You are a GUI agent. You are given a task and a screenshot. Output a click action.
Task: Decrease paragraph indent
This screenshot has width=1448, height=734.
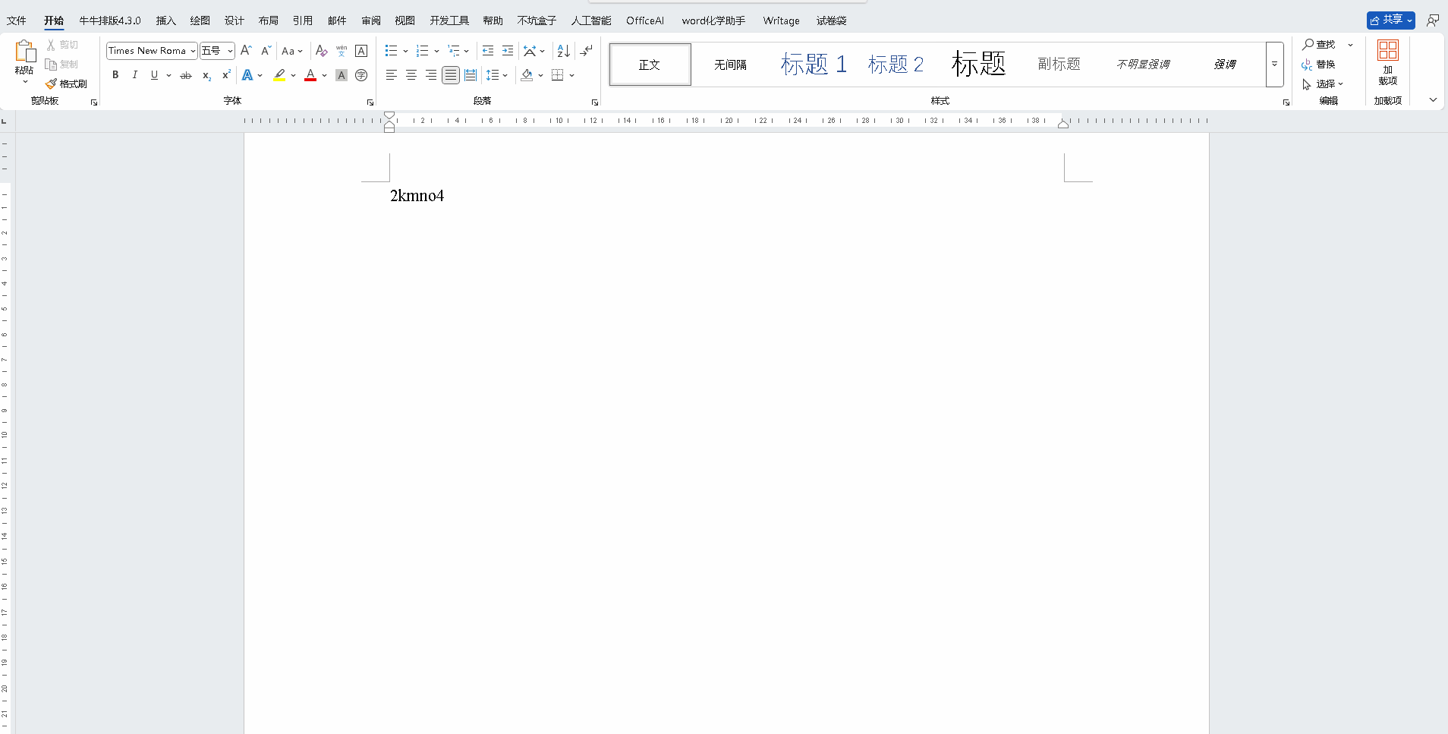point(488,51)
